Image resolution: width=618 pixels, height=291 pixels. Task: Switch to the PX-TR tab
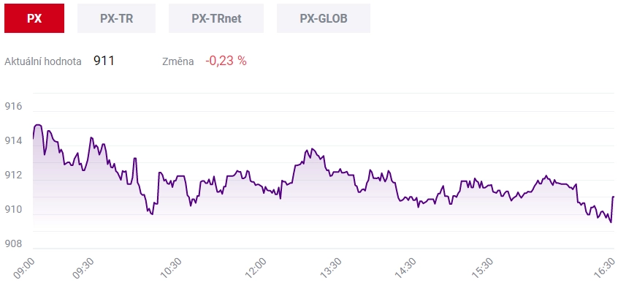(116, 18)
